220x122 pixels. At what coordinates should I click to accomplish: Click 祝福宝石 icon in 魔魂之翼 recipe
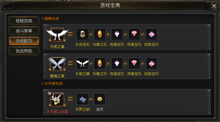pyautogui.click(x=117, y=63)
